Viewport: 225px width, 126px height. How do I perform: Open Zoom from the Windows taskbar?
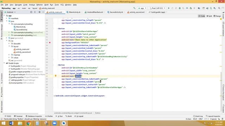click(x=54, y=123)
